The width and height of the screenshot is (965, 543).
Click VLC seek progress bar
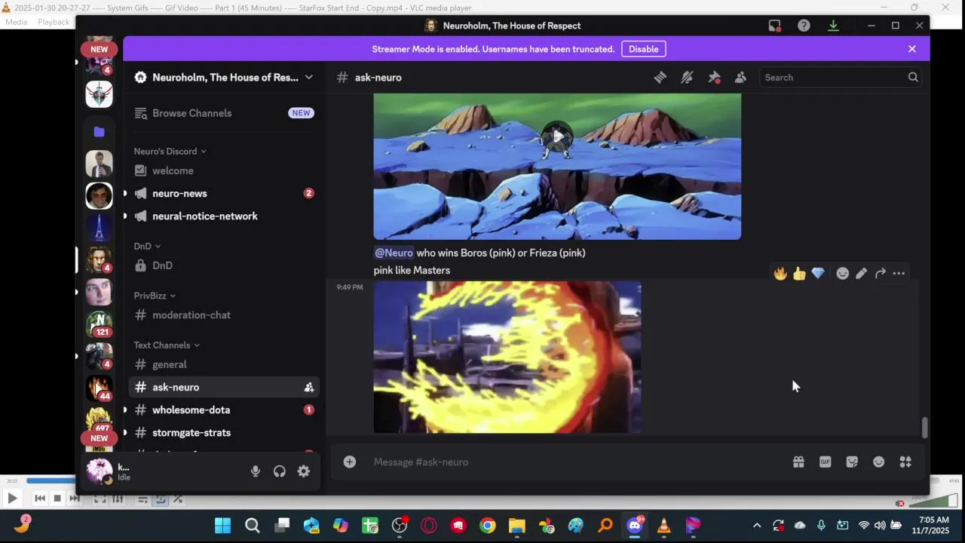tap(50, 480)
